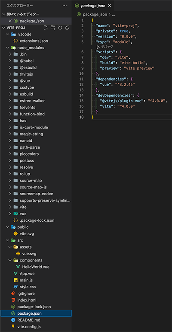Collapse the src folder chevron
Screen dimensions: 172x332
tap(8, 240)
